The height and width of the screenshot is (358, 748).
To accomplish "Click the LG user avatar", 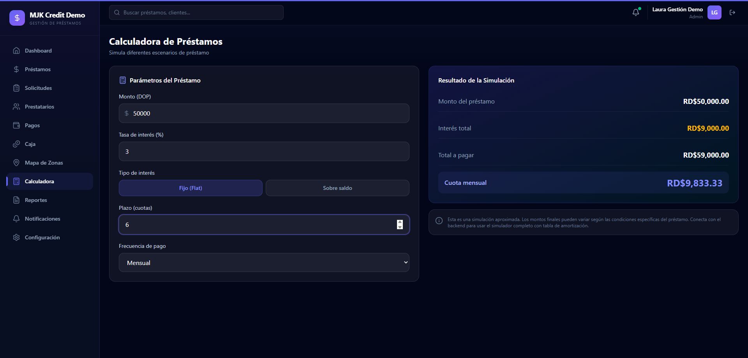I will 714,12.
